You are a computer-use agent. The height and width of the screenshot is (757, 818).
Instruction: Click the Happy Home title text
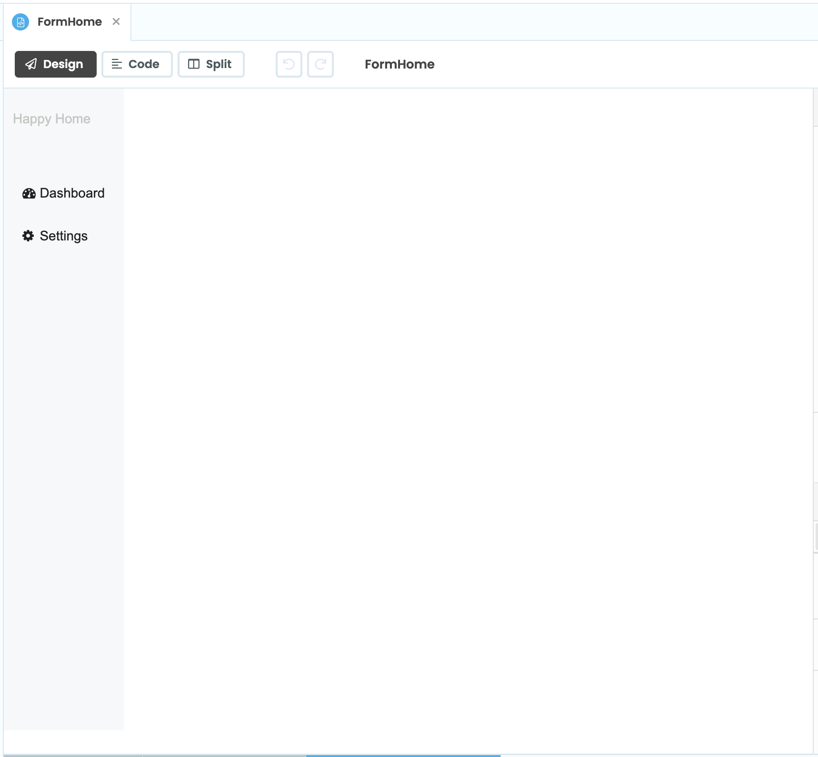pyautogui.click(x=51, y=119)
